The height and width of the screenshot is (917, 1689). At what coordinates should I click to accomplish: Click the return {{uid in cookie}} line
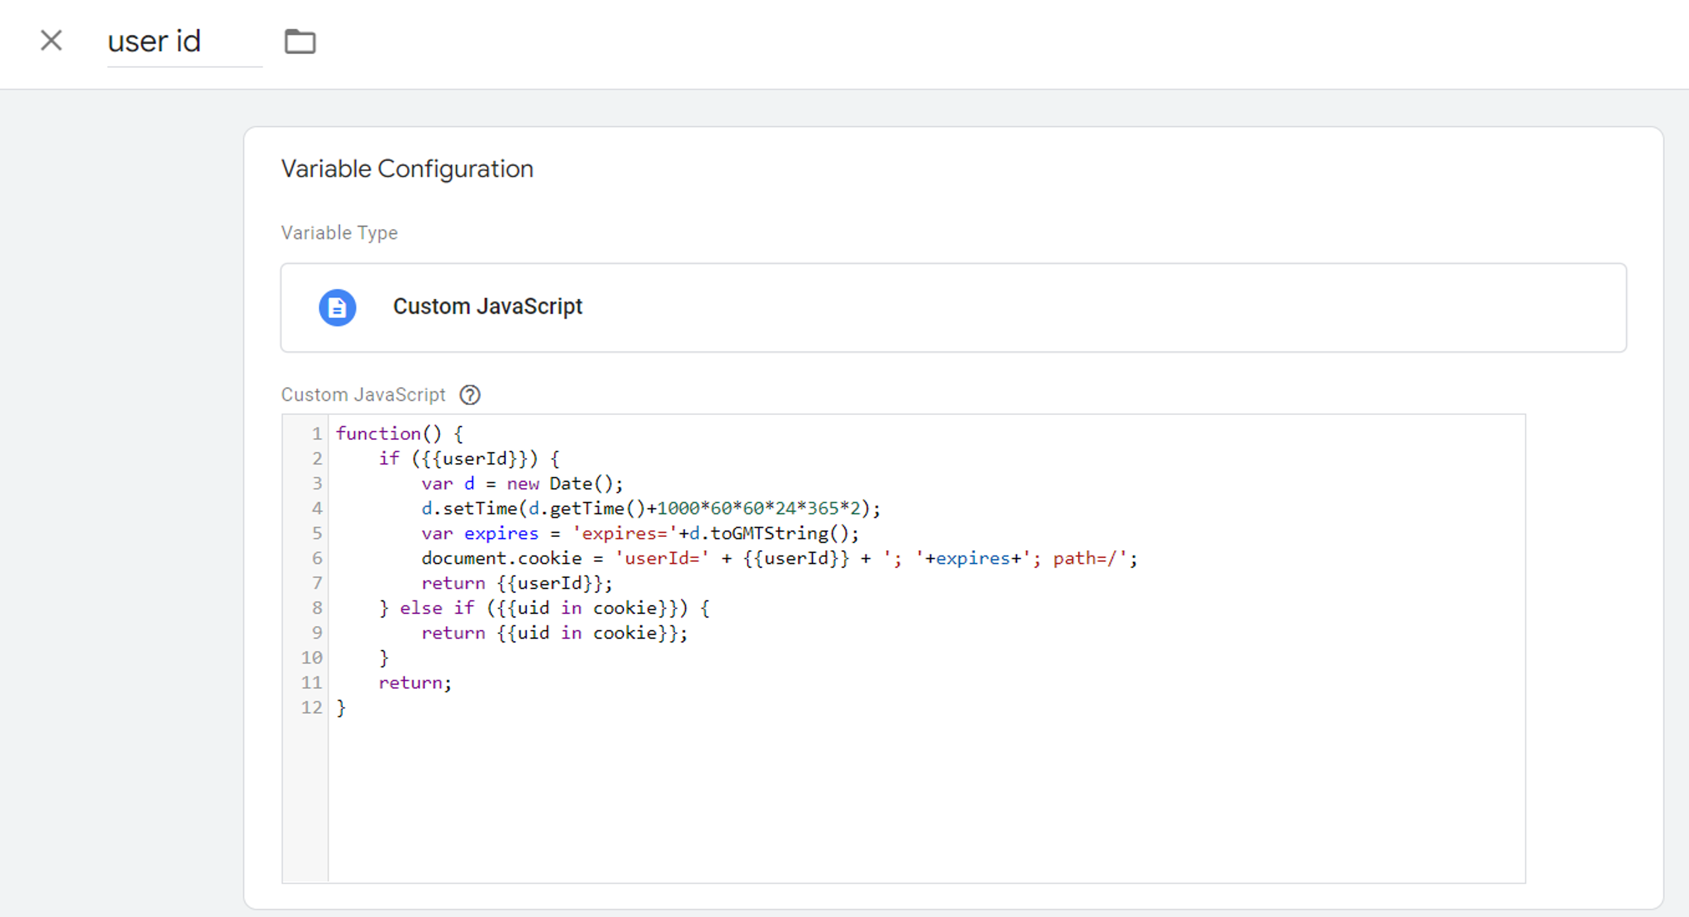[x=554, y=633]
